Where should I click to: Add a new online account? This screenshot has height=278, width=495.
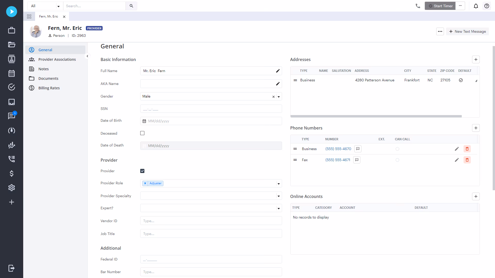tap(476, 196)
